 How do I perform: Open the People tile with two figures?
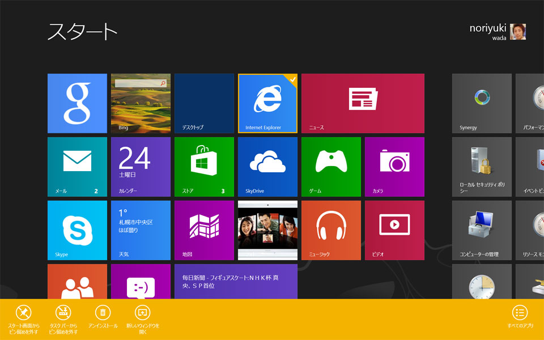coord(78,282)
